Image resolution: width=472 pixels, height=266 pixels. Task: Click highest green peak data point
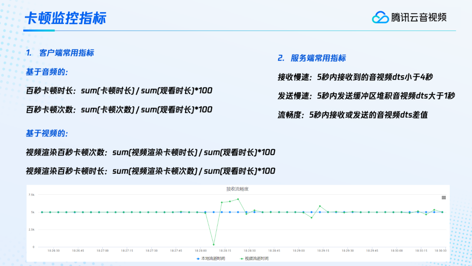click(238, 199)
